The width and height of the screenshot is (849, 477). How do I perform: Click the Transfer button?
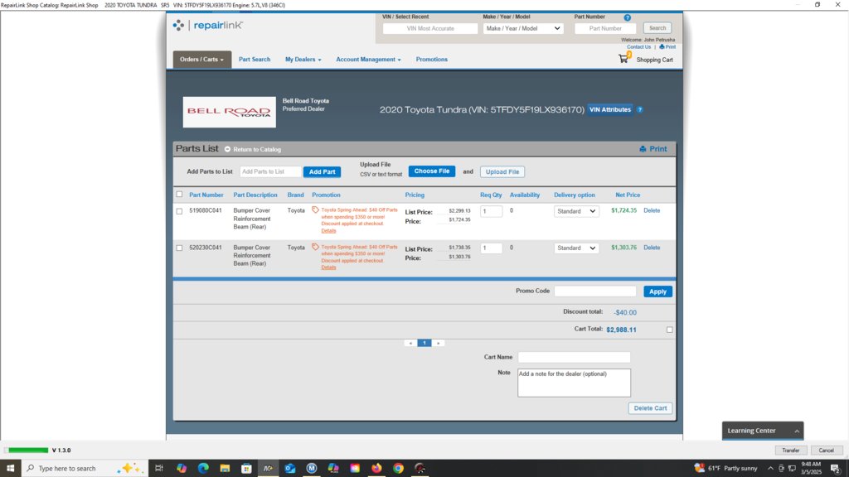click(790, 450)
